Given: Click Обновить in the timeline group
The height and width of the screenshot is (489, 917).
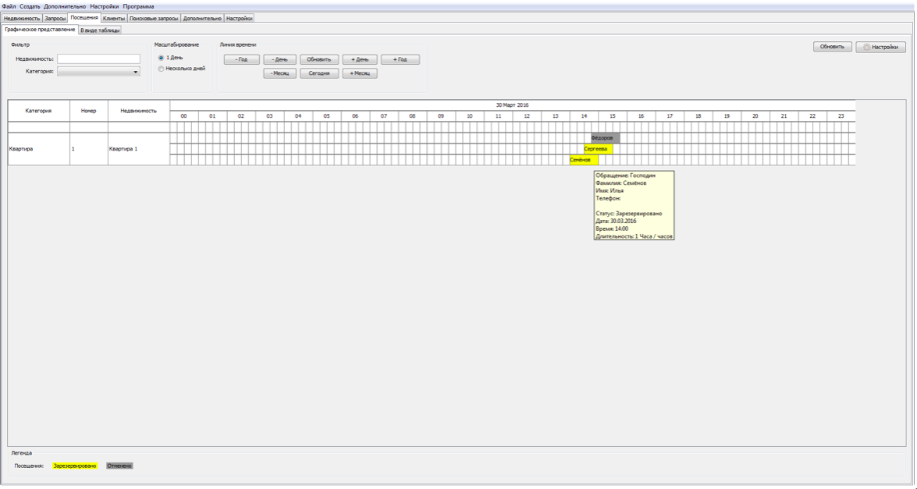Looking at the screenshot, I should (319, 59).
